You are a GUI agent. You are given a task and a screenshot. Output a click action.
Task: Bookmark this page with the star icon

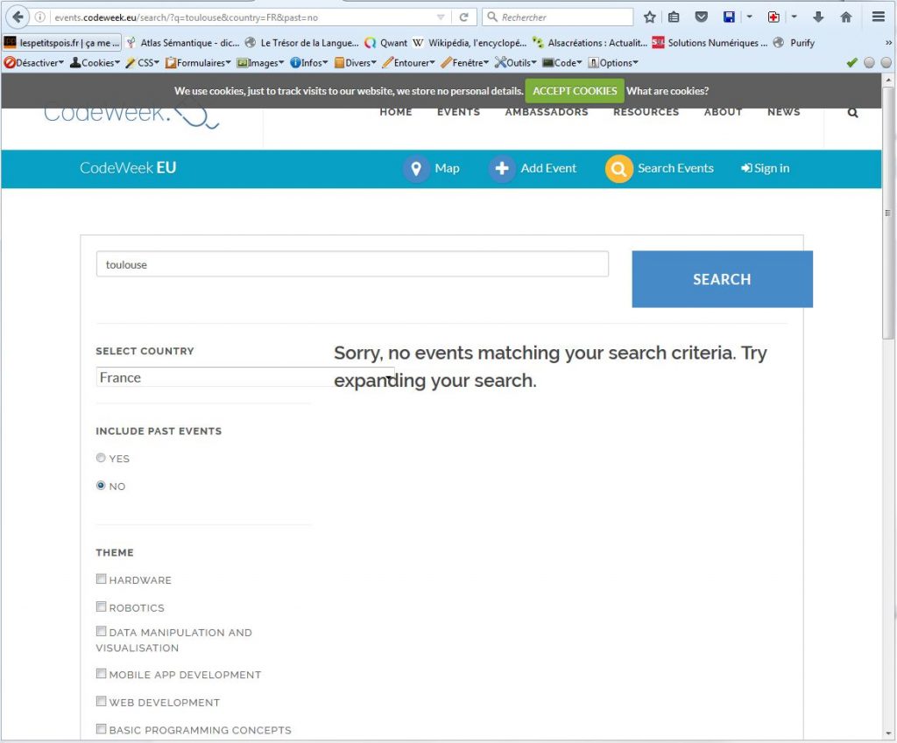(x=649, y=18)
